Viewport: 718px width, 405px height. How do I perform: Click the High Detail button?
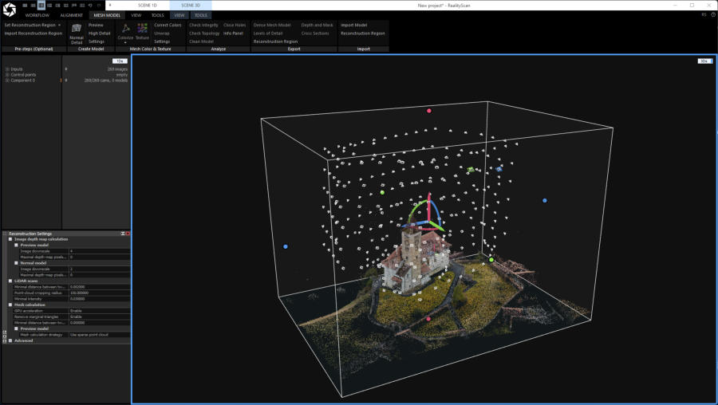100,33
